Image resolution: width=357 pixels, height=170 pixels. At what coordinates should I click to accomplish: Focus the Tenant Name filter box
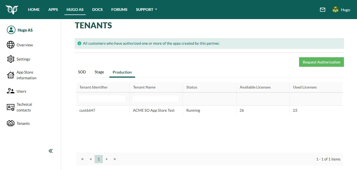coord(156,99)
